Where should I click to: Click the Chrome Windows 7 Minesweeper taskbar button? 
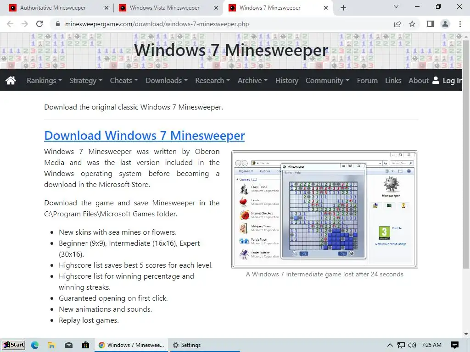(x=132, y=345)
